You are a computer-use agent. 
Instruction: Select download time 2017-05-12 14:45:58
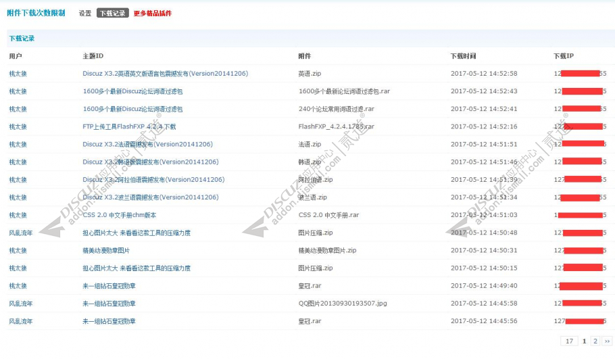(x=484, y=304)
